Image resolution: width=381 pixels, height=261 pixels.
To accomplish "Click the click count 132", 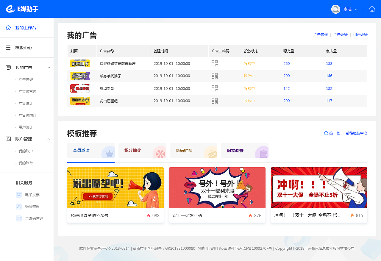I will point(329,89).
